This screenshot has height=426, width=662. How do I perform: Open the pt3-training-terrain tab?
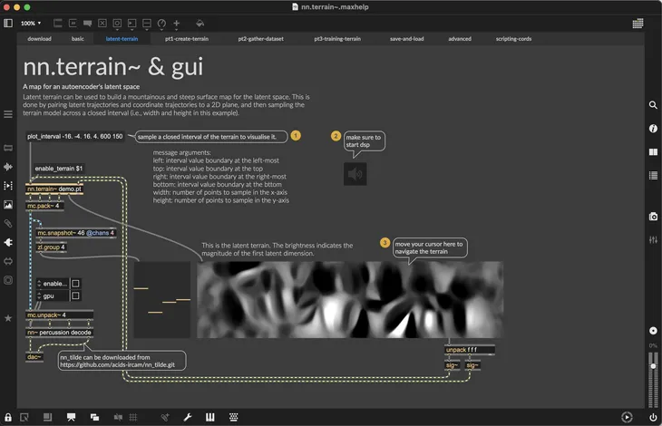tap(337, 39)
